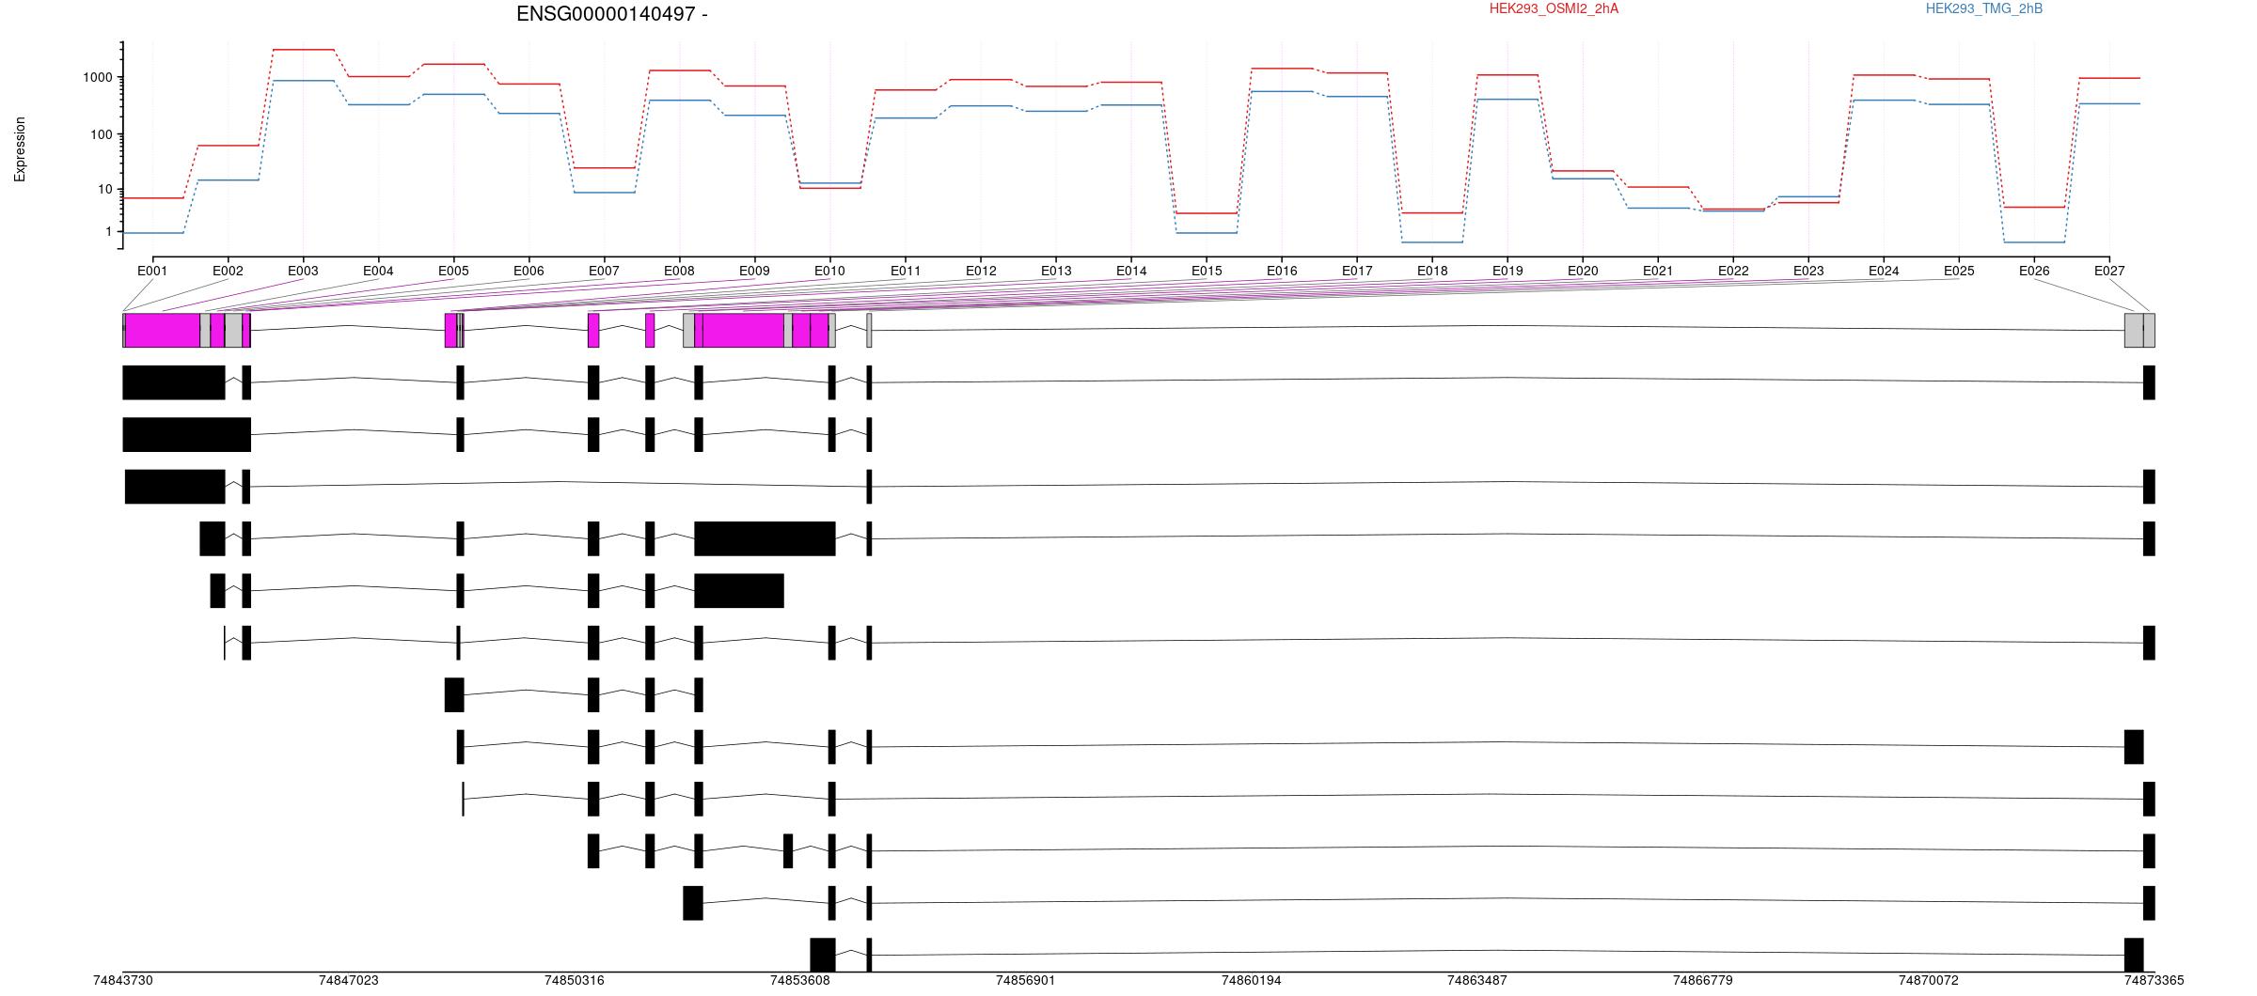The width and height of the screenshot is (2257, 996).
Task: Click the large magenta exon block at gene model start
Action: tap(163, 331)
